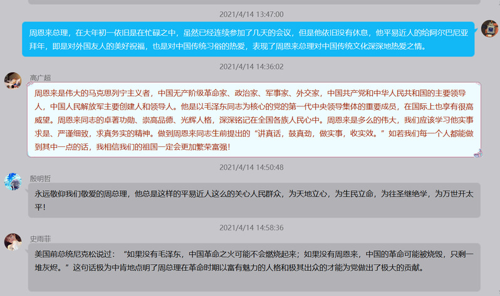Click timestamp 2021/4/14 13:47:00
The image size is (500, 296).
pos(251,14)
